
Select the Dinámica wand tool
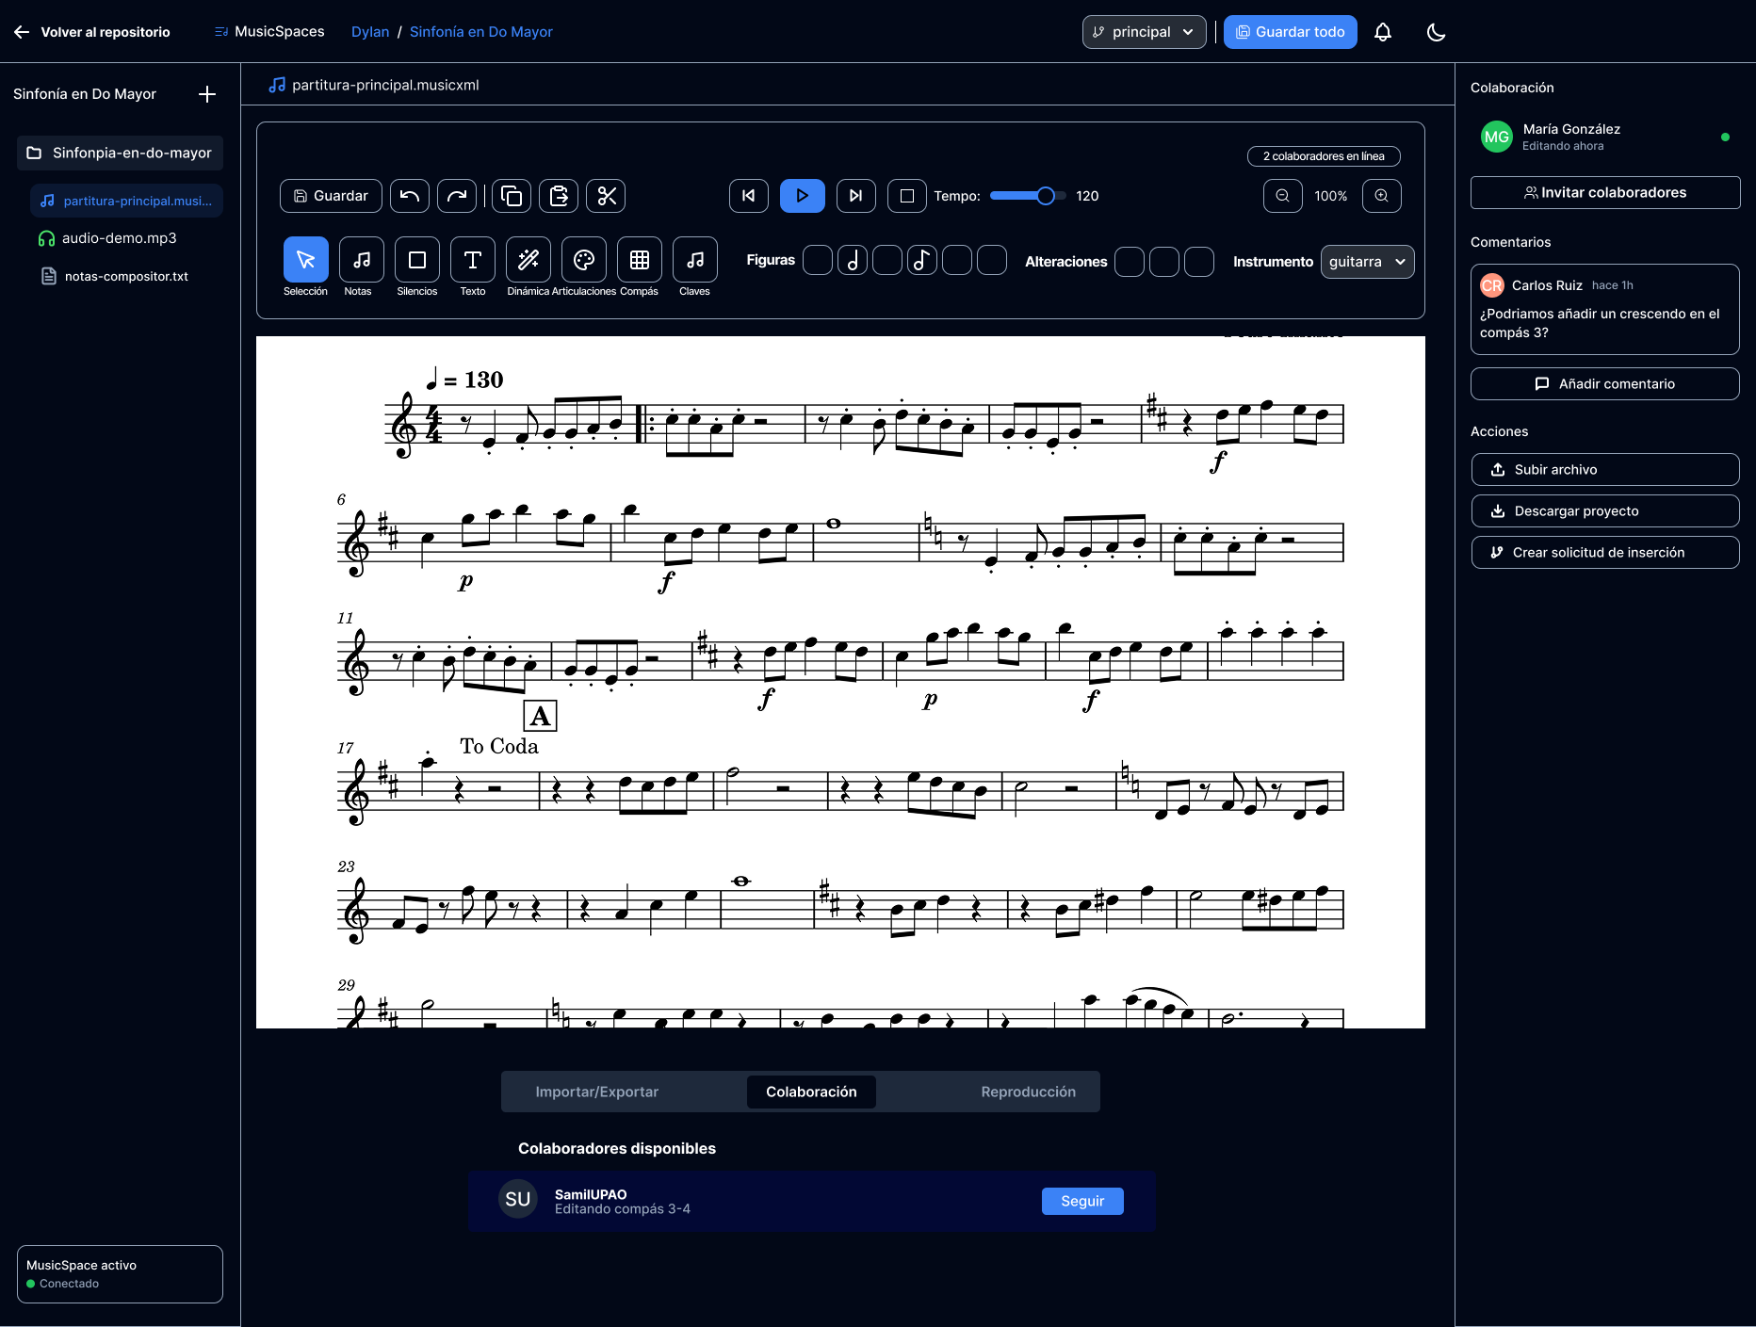pos(528,260)
